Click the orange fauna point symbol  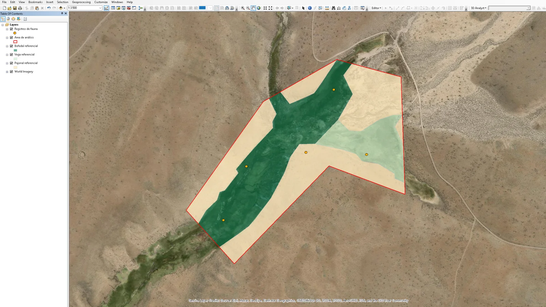[x=15, y=33]
